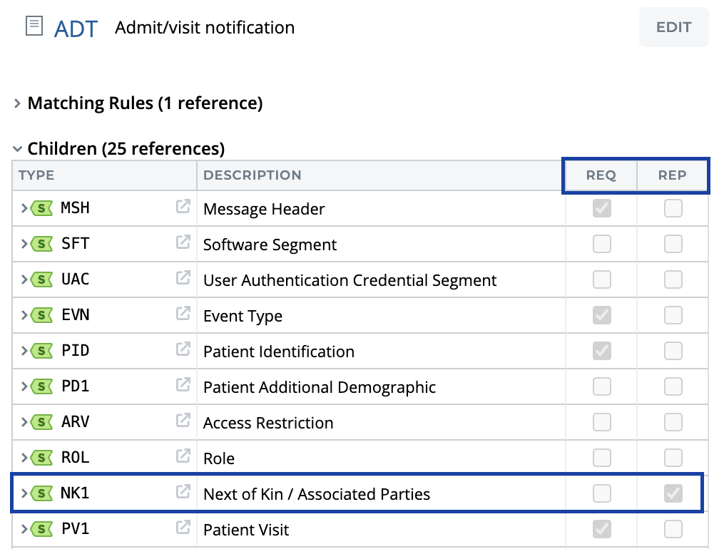Open the ADT title link

[x=76, y=29]
